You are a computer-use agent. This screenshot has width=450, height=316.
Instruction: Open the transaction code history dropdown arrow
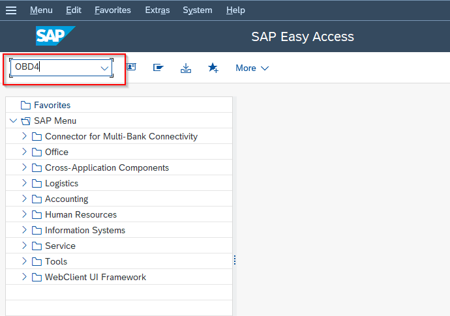(x=104, y=68)
